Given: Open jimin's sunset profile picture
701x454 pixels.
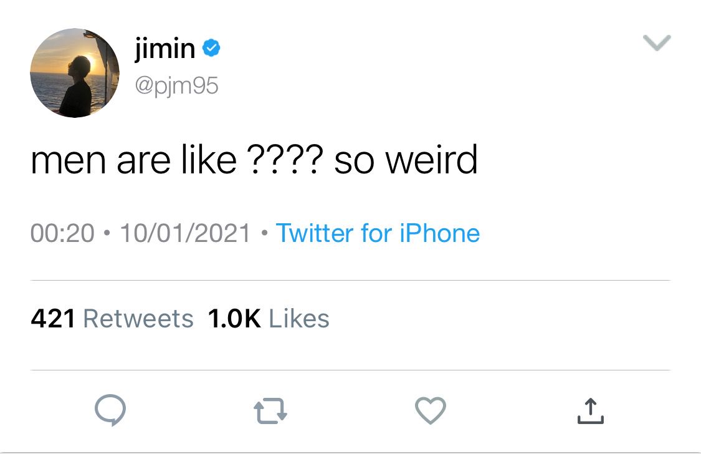Looking at the screenshot, I should [x=75, y=73].
